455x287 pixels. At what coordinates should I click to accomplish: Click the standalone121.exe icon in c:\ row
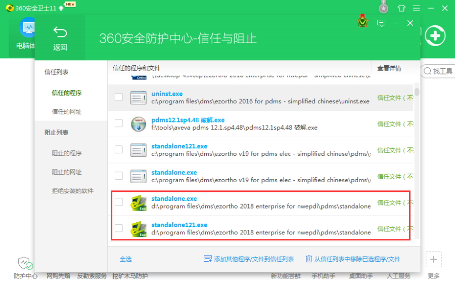[138, 150]
